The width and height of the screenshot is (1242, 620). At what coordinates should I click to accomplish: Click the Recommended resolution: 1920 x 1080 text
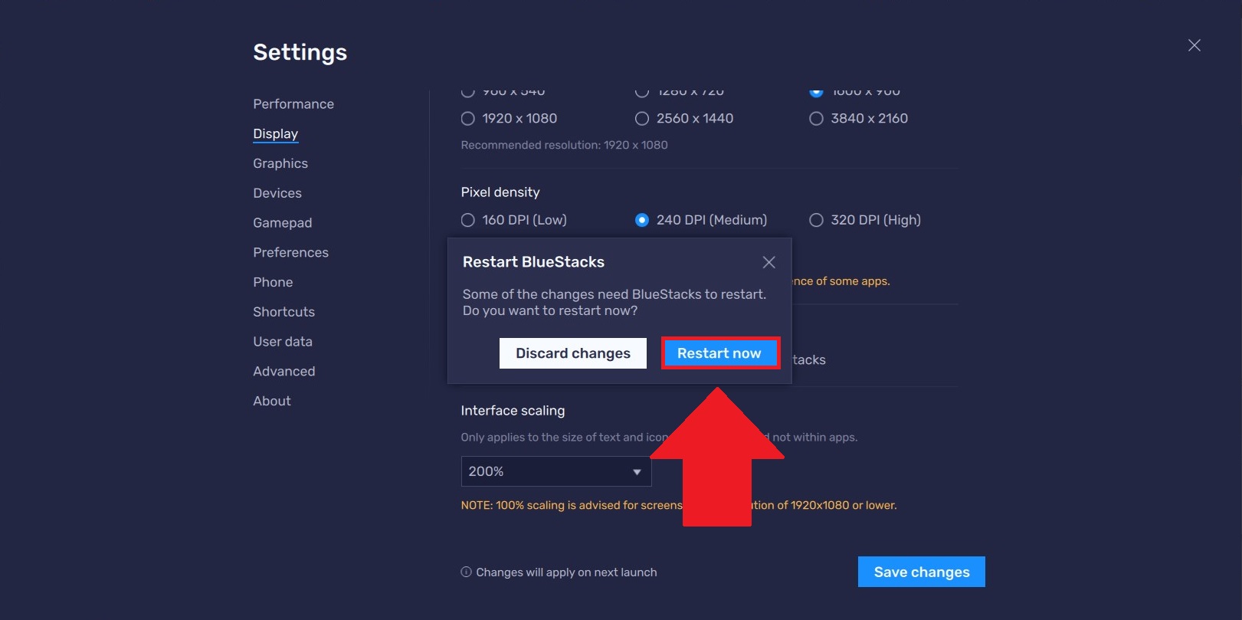pyautogui.click(x=564, y=145)
